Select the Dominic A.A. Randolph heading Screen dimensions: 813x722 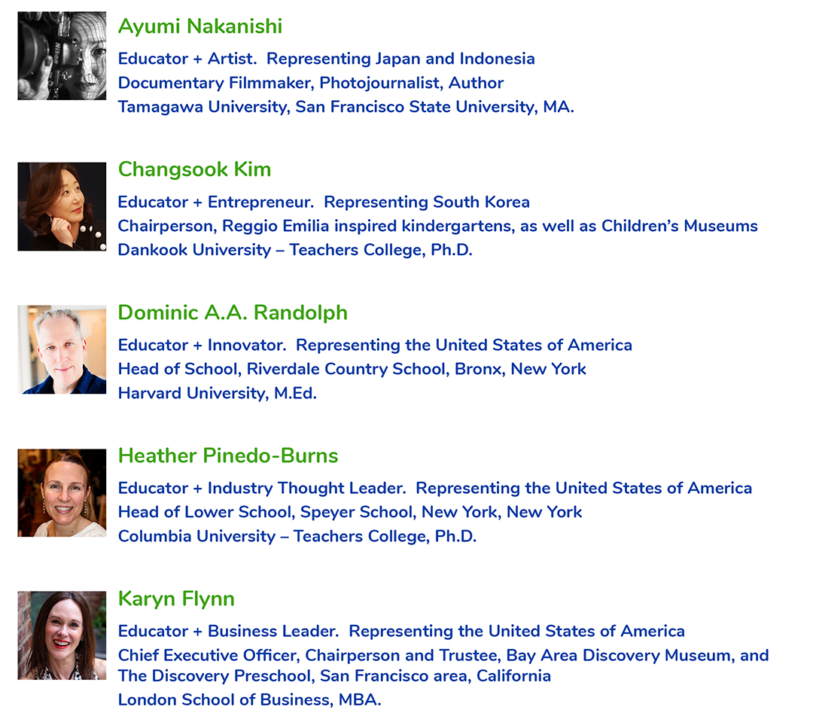pos(233,312)
